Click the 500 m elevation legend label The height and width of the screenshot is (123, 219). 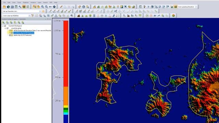(58, 77)
